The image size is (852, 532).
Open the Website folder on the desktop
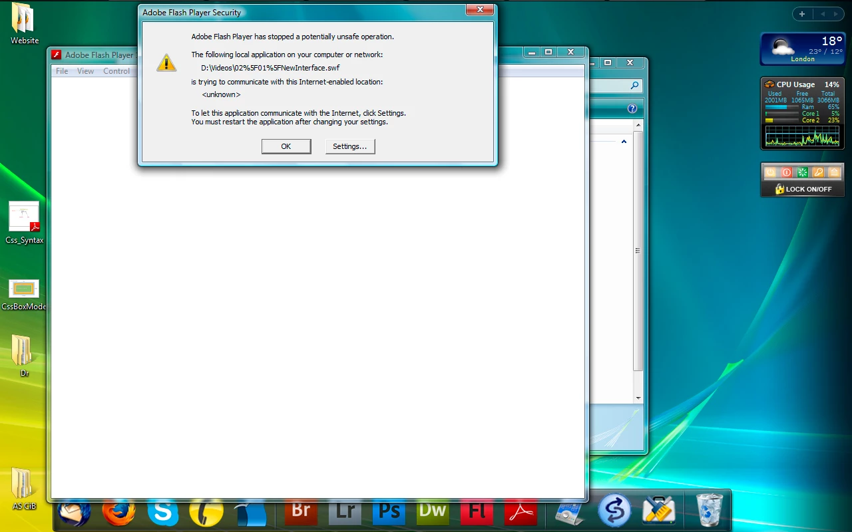coord(24,23)
